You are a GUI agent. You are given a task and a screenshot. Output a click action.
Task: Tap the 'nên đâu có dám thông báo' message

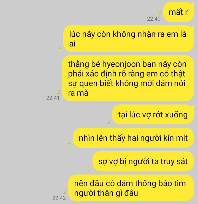pyautogui.click(x=131, y=188)
